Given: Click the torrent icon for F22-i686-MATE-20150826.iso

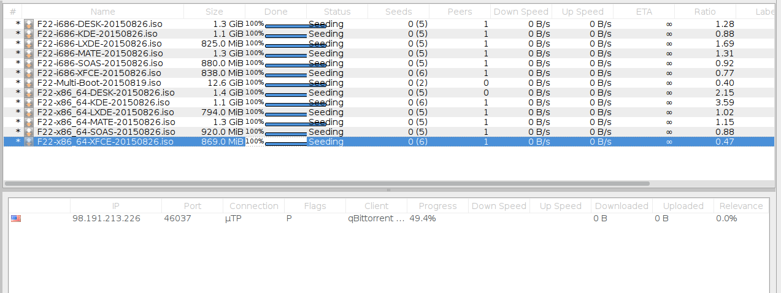Looking at the screenshot, I should (29, 53).
